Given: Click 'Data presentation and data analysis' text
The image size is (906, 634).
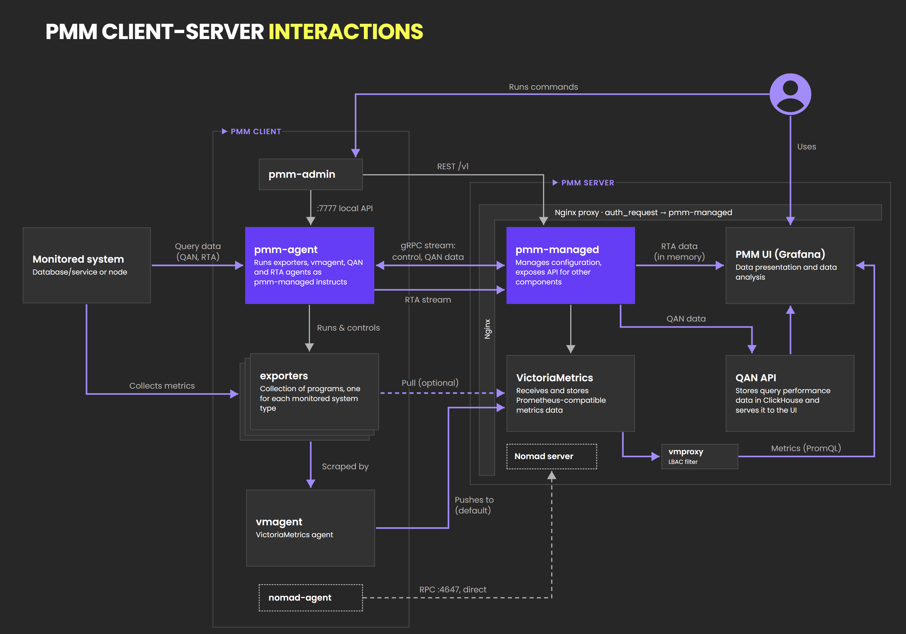Looking at the screenshot, I should [x=786, y=272].
